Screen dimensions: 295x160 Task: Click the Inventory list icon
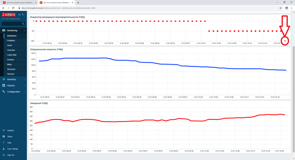pos(3,79)
